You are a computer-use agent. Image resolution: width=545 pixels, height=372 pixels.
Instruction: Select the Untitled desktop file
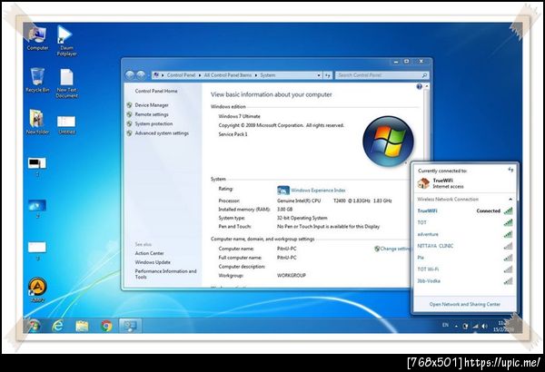pyautogui.click(x=66, y=125)
